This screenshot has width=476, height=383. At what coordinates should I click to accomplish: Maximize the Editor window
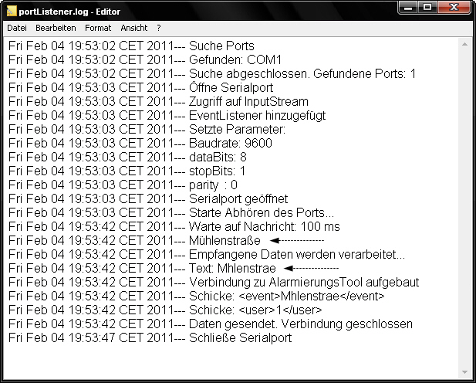(427, 8)
